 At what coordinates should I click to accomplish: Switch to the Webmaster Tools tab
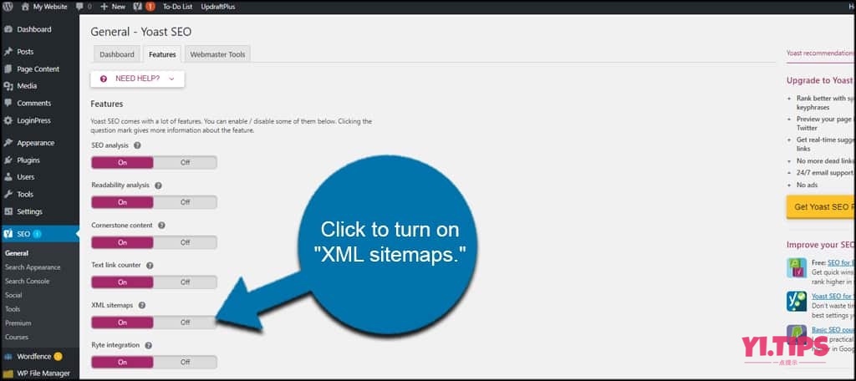(x=217, y=54)
